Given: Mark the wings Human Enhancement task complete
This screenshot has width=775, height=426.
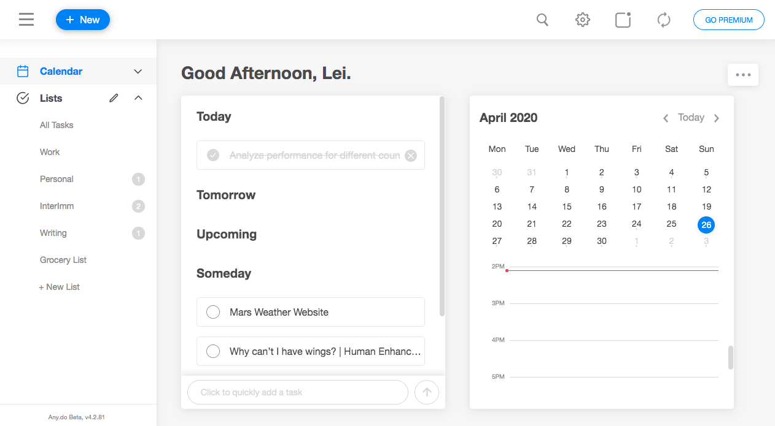Looking at the screenshot, I should pyautogui.click(x=213, y=351).
